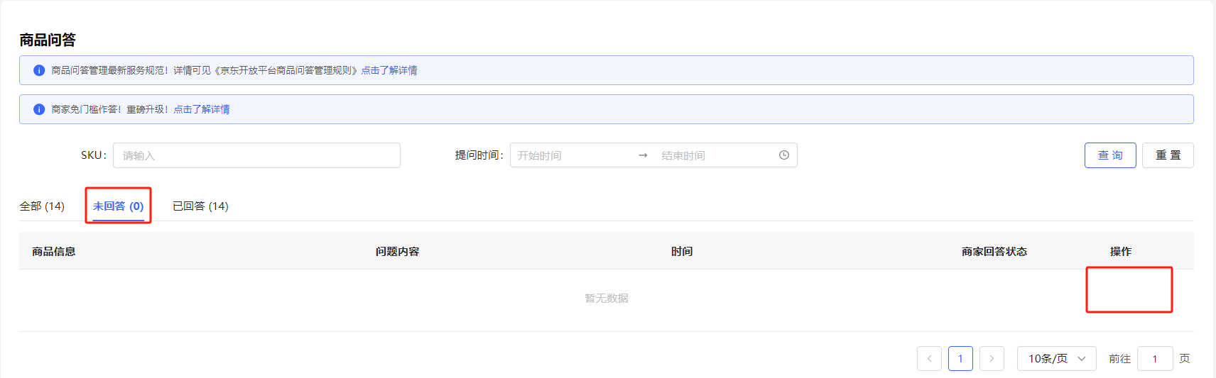1216x378 pixels.
Task: Click the info icon in the service rules banner
Action: pos(39,70)
